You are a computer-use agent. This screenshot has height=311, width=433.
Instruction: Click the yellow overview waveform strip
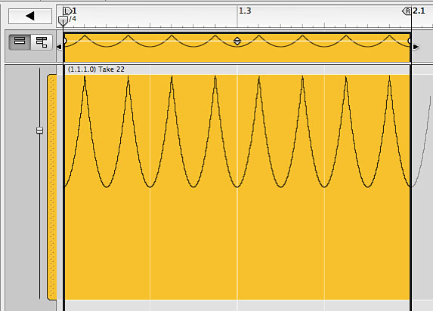[237, 48]
